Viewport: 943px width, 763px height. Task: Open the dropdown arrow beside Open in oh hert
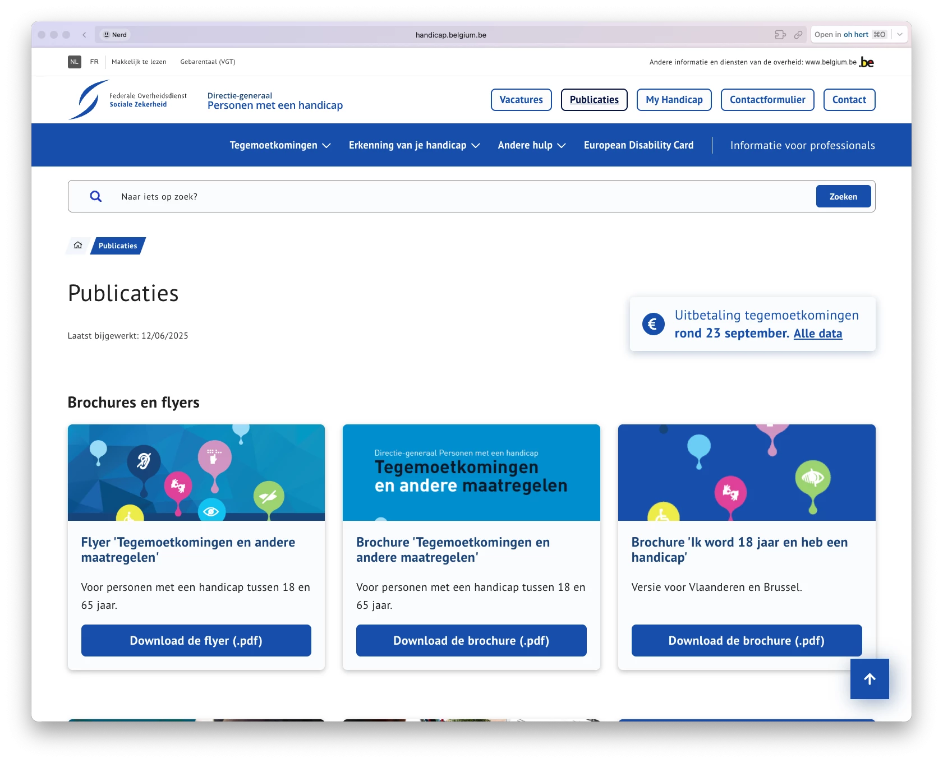(x=900, y=35)
